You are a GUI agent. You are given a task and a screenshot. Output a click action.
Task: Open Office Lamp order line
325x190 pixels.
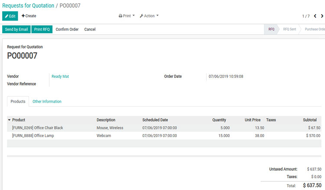32,135
